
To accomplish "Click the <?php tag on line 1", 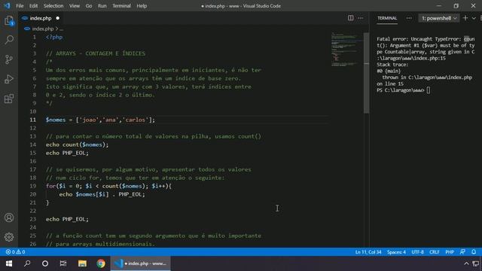I will click(54, 37).
